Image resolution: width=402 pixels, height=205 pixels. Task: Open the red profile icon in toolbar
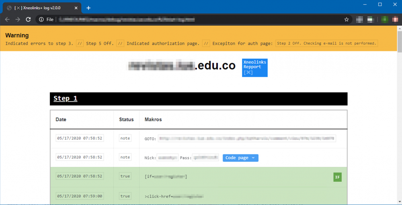pyautogui.click(x=395, y=19)
